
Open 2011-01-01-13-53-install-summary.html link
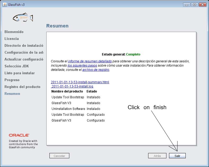click(80, 82)
